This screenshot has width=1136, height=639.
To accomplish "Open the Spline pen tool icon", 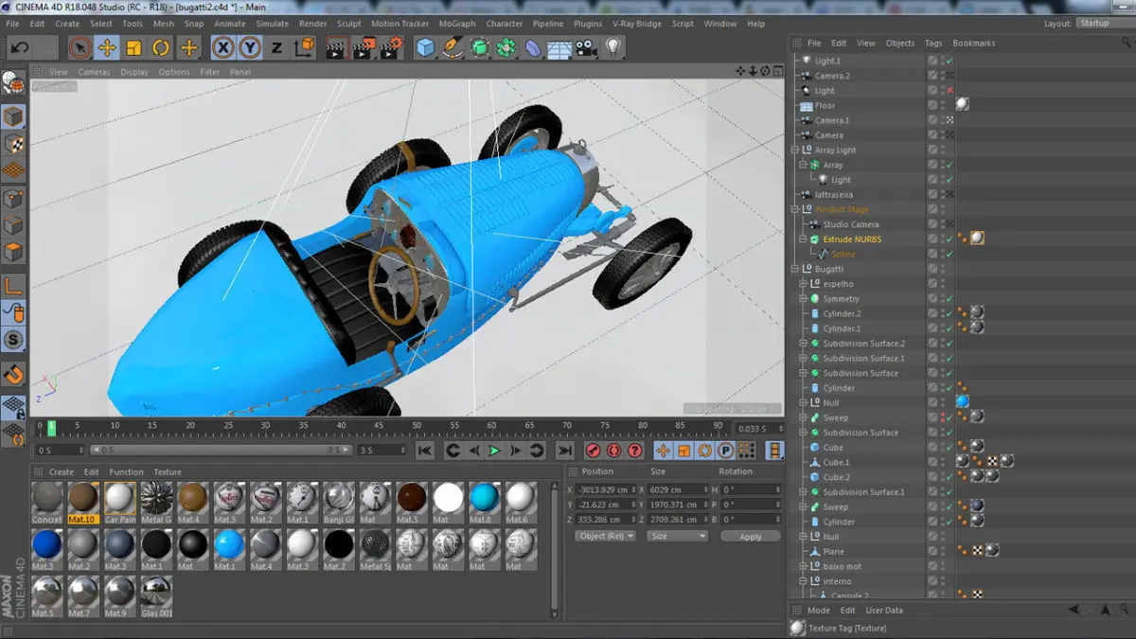I will click(453, 46).
